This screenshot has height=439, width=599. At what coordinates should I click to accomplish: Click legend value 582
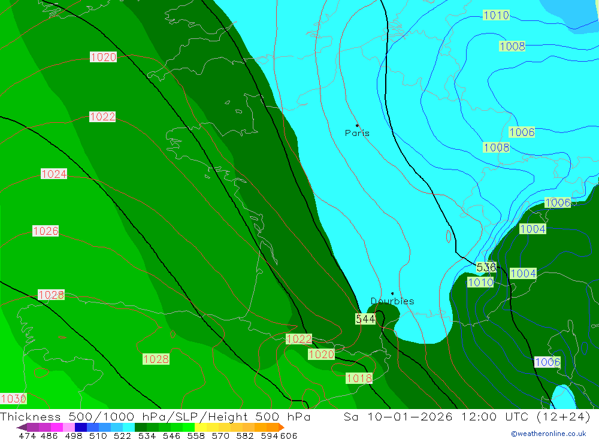point(245,436)
